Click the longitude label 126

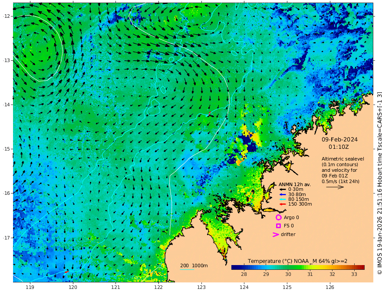pos(330,288)
